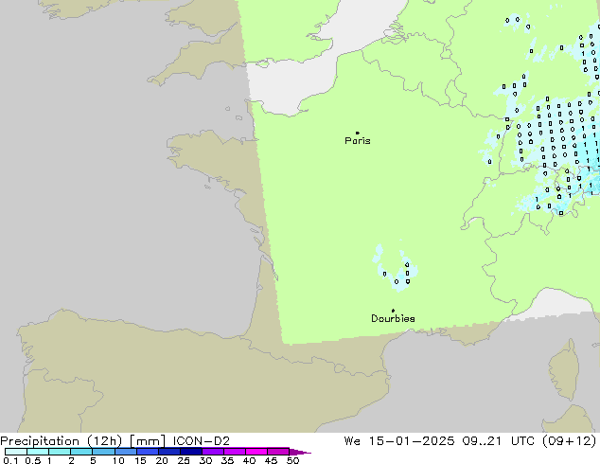The height and width of the screenshot is (464, 600).
Task: Select the 5–10 mm legend color swatch
Action: [103, 452]
